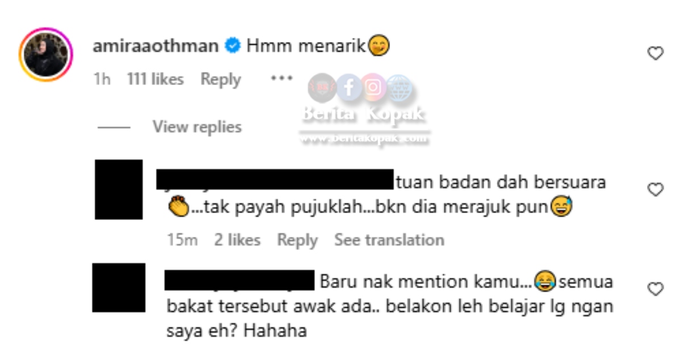Open the second commenter's blacked-out avatar
This screenshot has width=681, height=356.
(x=119, y=189)
